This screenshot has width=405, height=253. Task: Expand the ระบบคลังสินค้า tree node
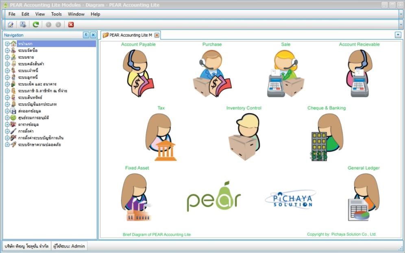[7, 64]
